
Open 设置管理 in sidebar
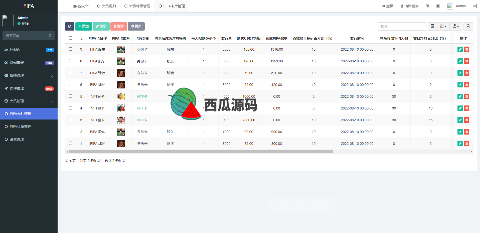29,139
